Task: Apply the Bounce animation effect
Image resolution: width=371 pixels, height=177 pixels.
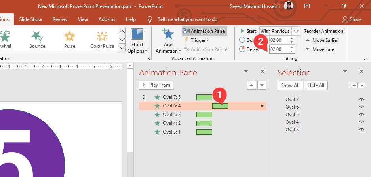Action: [x=37, y=40]
